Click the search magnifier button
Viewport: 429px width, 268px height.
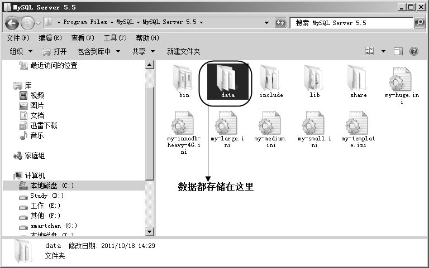(420, 23)
